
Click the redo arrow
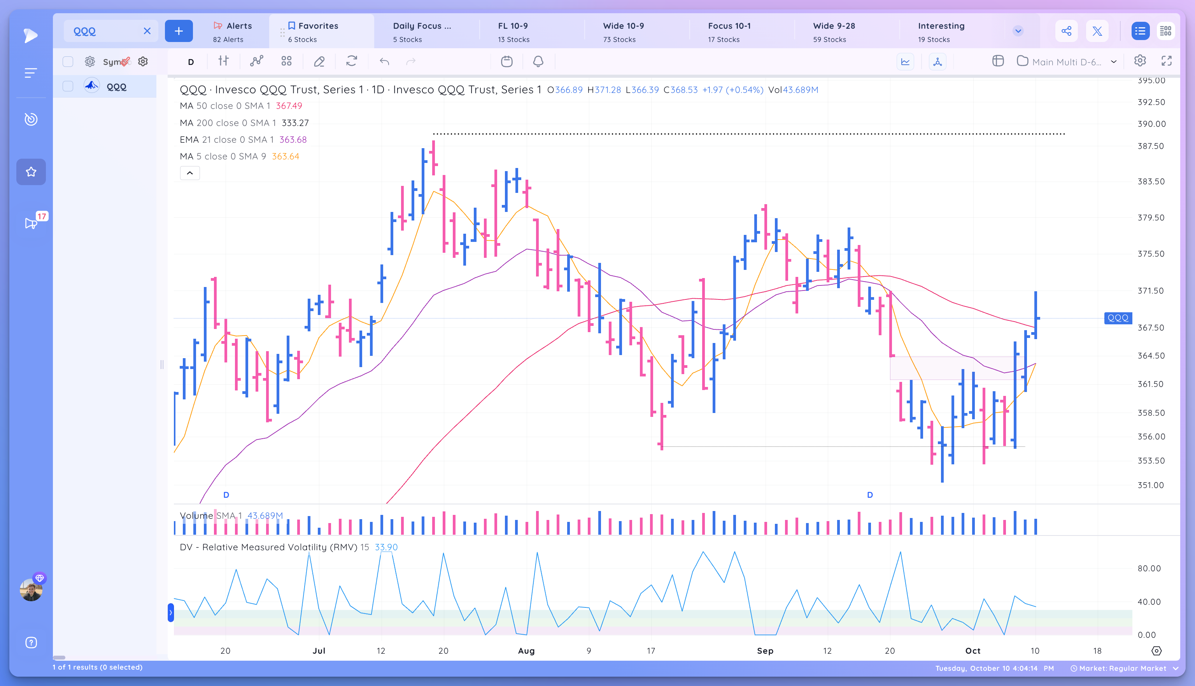point(411,61)
